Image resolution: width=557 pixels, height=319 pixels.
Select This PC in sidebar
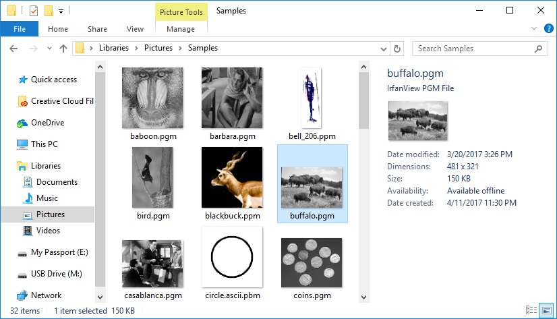tap(44, 144)
